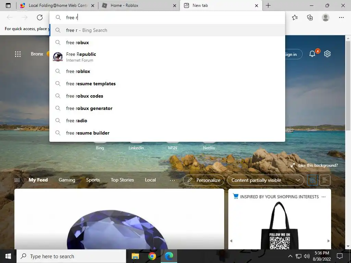Close the Home - Roblox tab

click(174, 5)
